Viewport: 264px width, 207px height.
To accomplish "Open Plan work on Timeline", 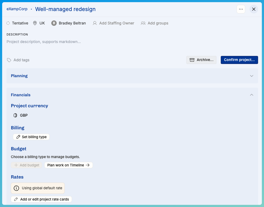I will (x=68, y=165).
